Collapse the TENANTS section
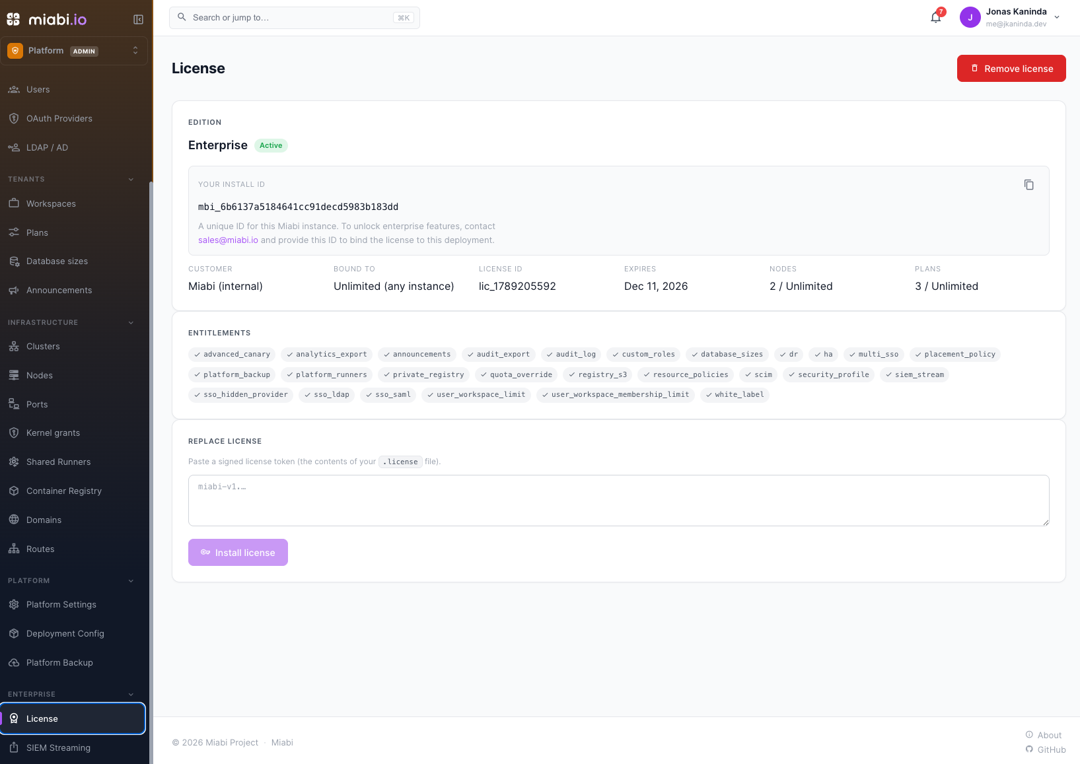Viewport: 1080px width, 764px height. point(131,180)
